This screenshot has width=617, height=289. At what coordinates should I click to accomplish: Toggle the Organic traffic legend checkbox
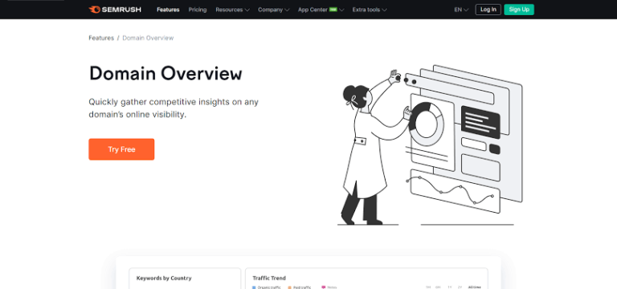(254, 287)
